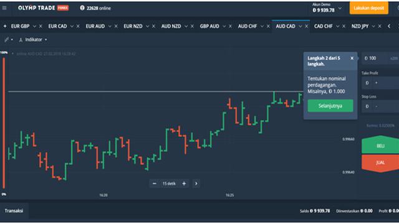399x224 pixels.
Task: Click Lakukan deposit button
Action: coord(368,8)
